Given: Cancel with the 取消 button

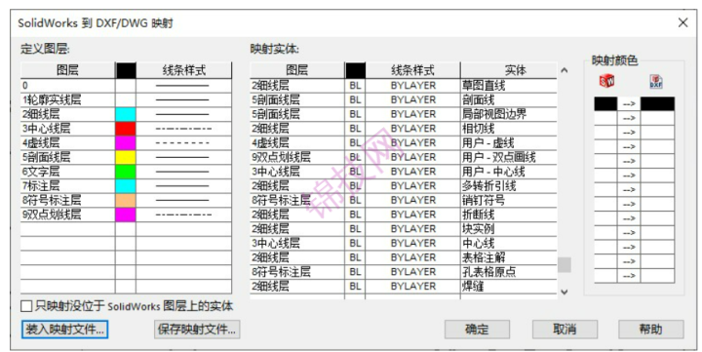Looking at the screenshot, I should click(x=565, y=330).
